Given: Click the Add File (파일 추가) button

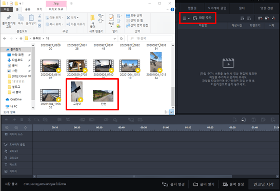Looking at the screenshot, I should point(202,18).
